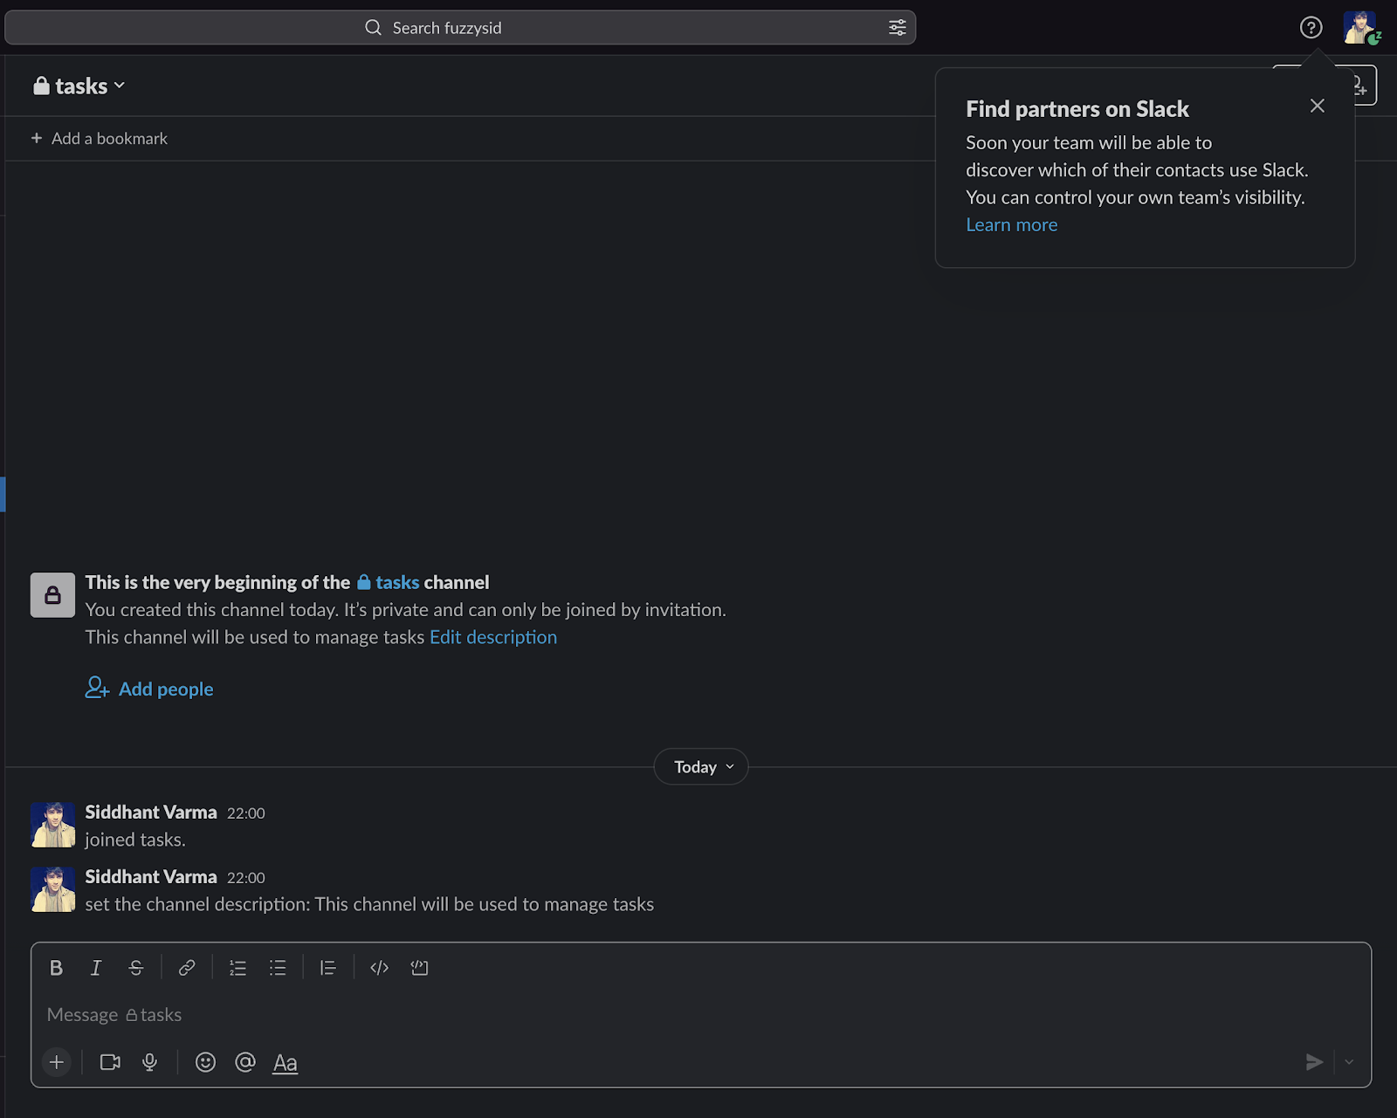Open the plus attachments menu
The height and width of the screenshot is (1118, 1397).
[x=57, y=1062]
